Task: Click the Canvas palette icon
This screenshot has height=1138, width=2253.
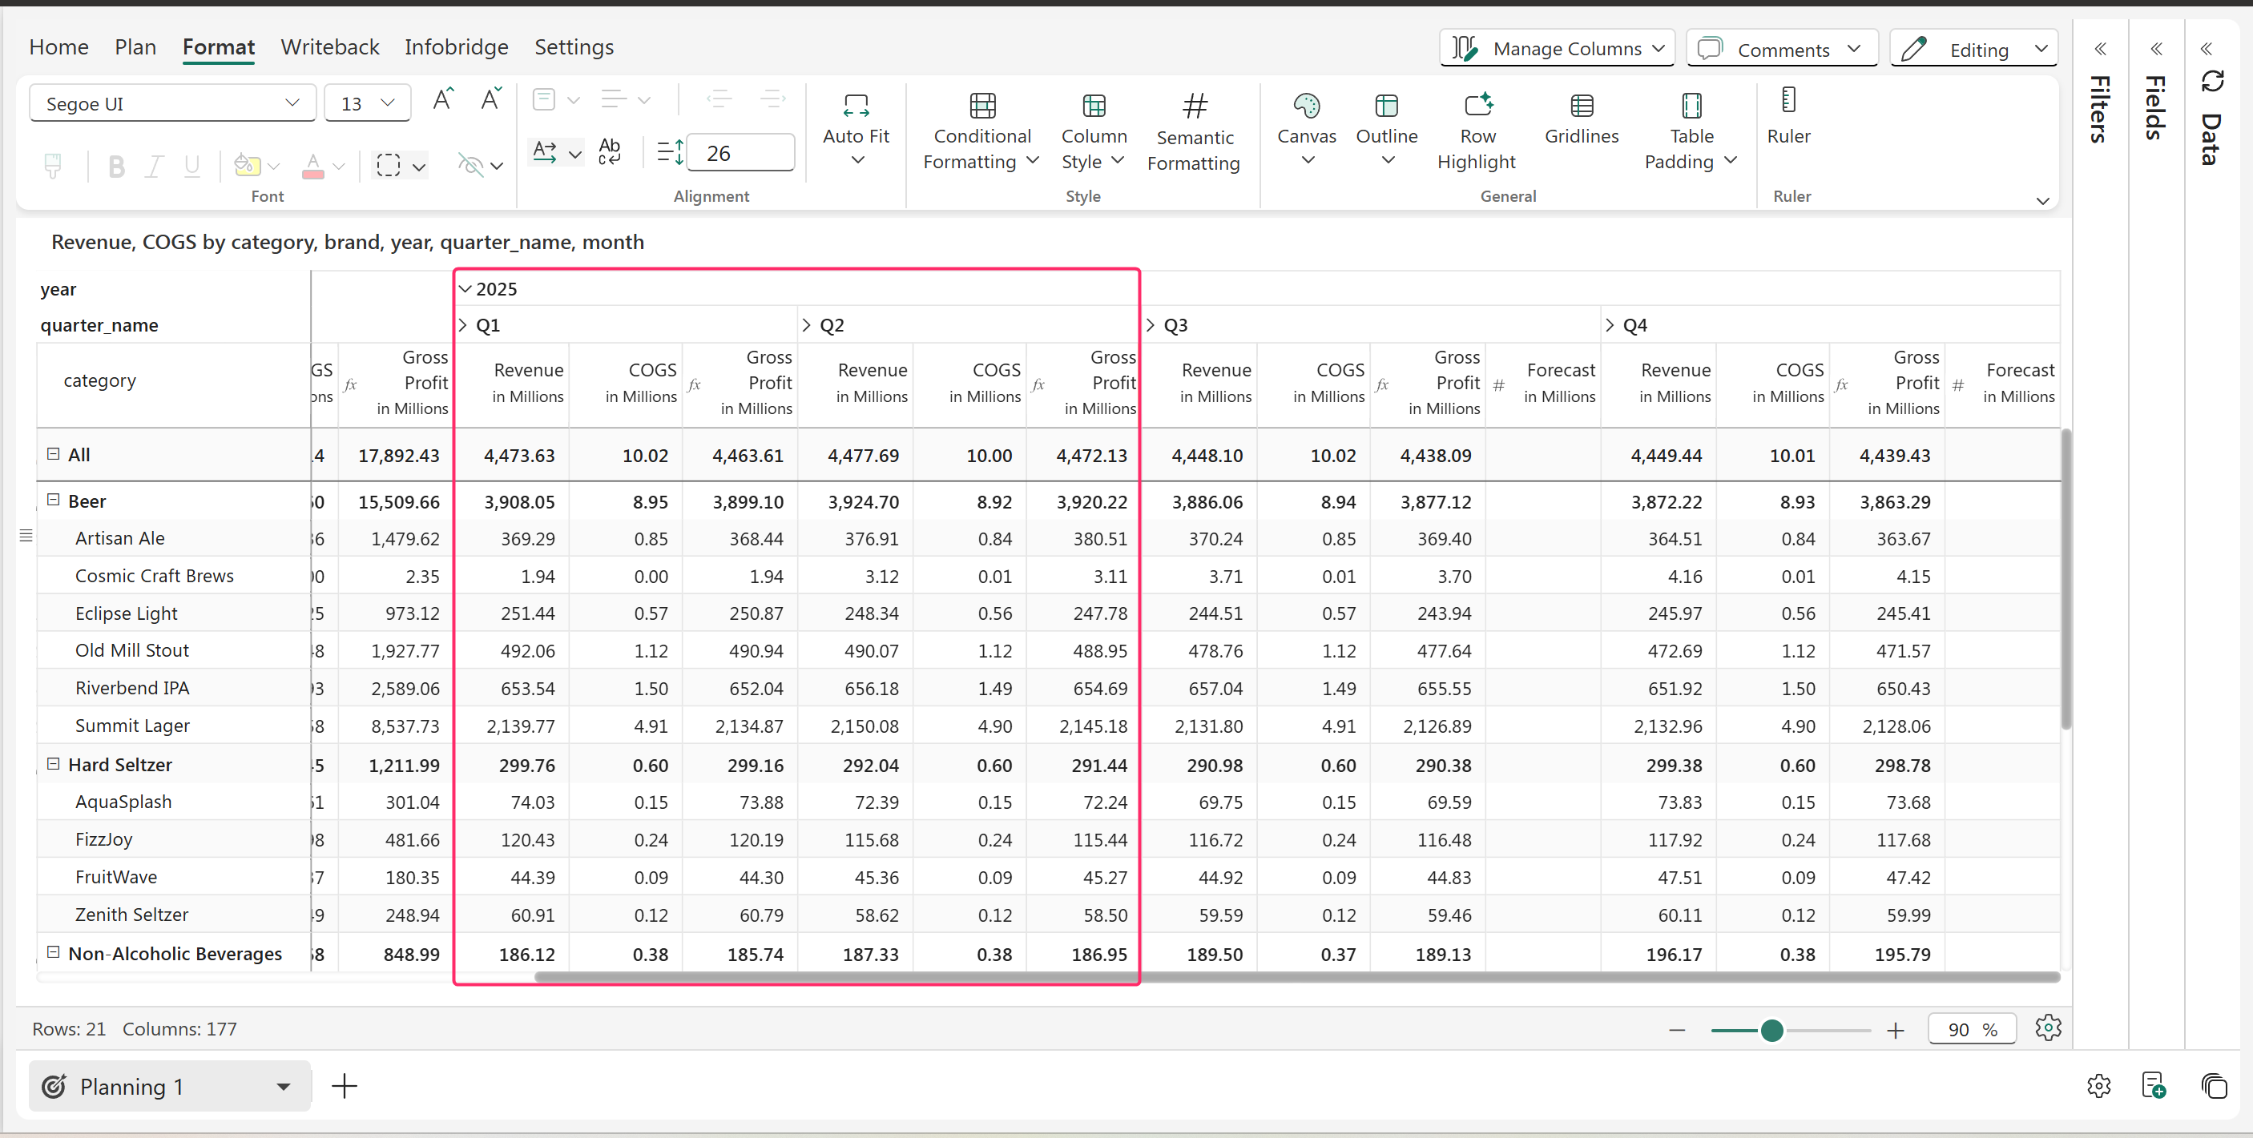Action: pyautogui.click(x=1306, y=106)
